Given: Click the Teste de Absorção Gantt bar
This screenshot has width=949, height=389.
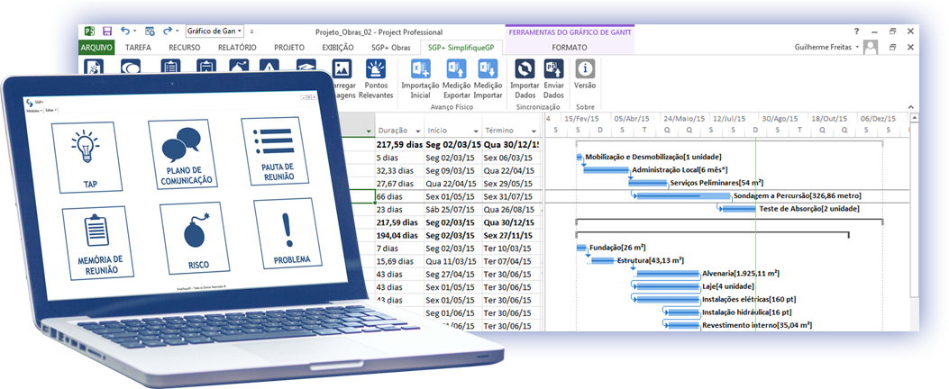Looking at the screenshot, I should (x=738, y=209).
